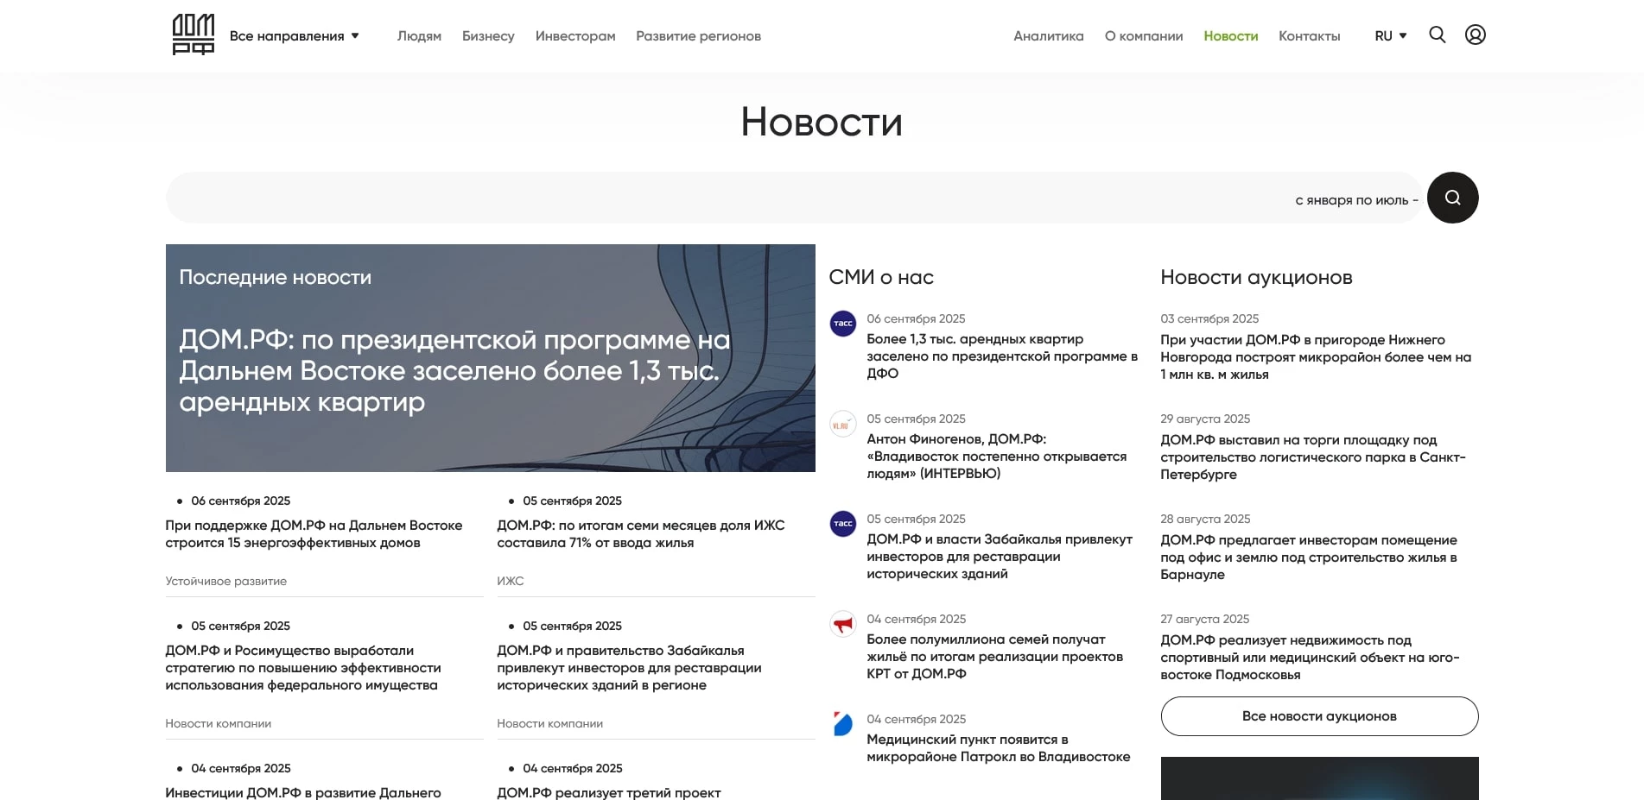Click the VL.RU source icon
Image resolution: width=1644 pixels, height=800 pixels.
pyautogui.click(x=841, y=425)
